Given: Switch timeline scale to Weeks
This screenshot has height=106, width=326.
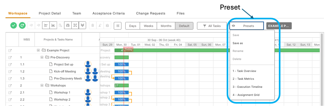Looking at the screenshot, I should tap(148, 26).
